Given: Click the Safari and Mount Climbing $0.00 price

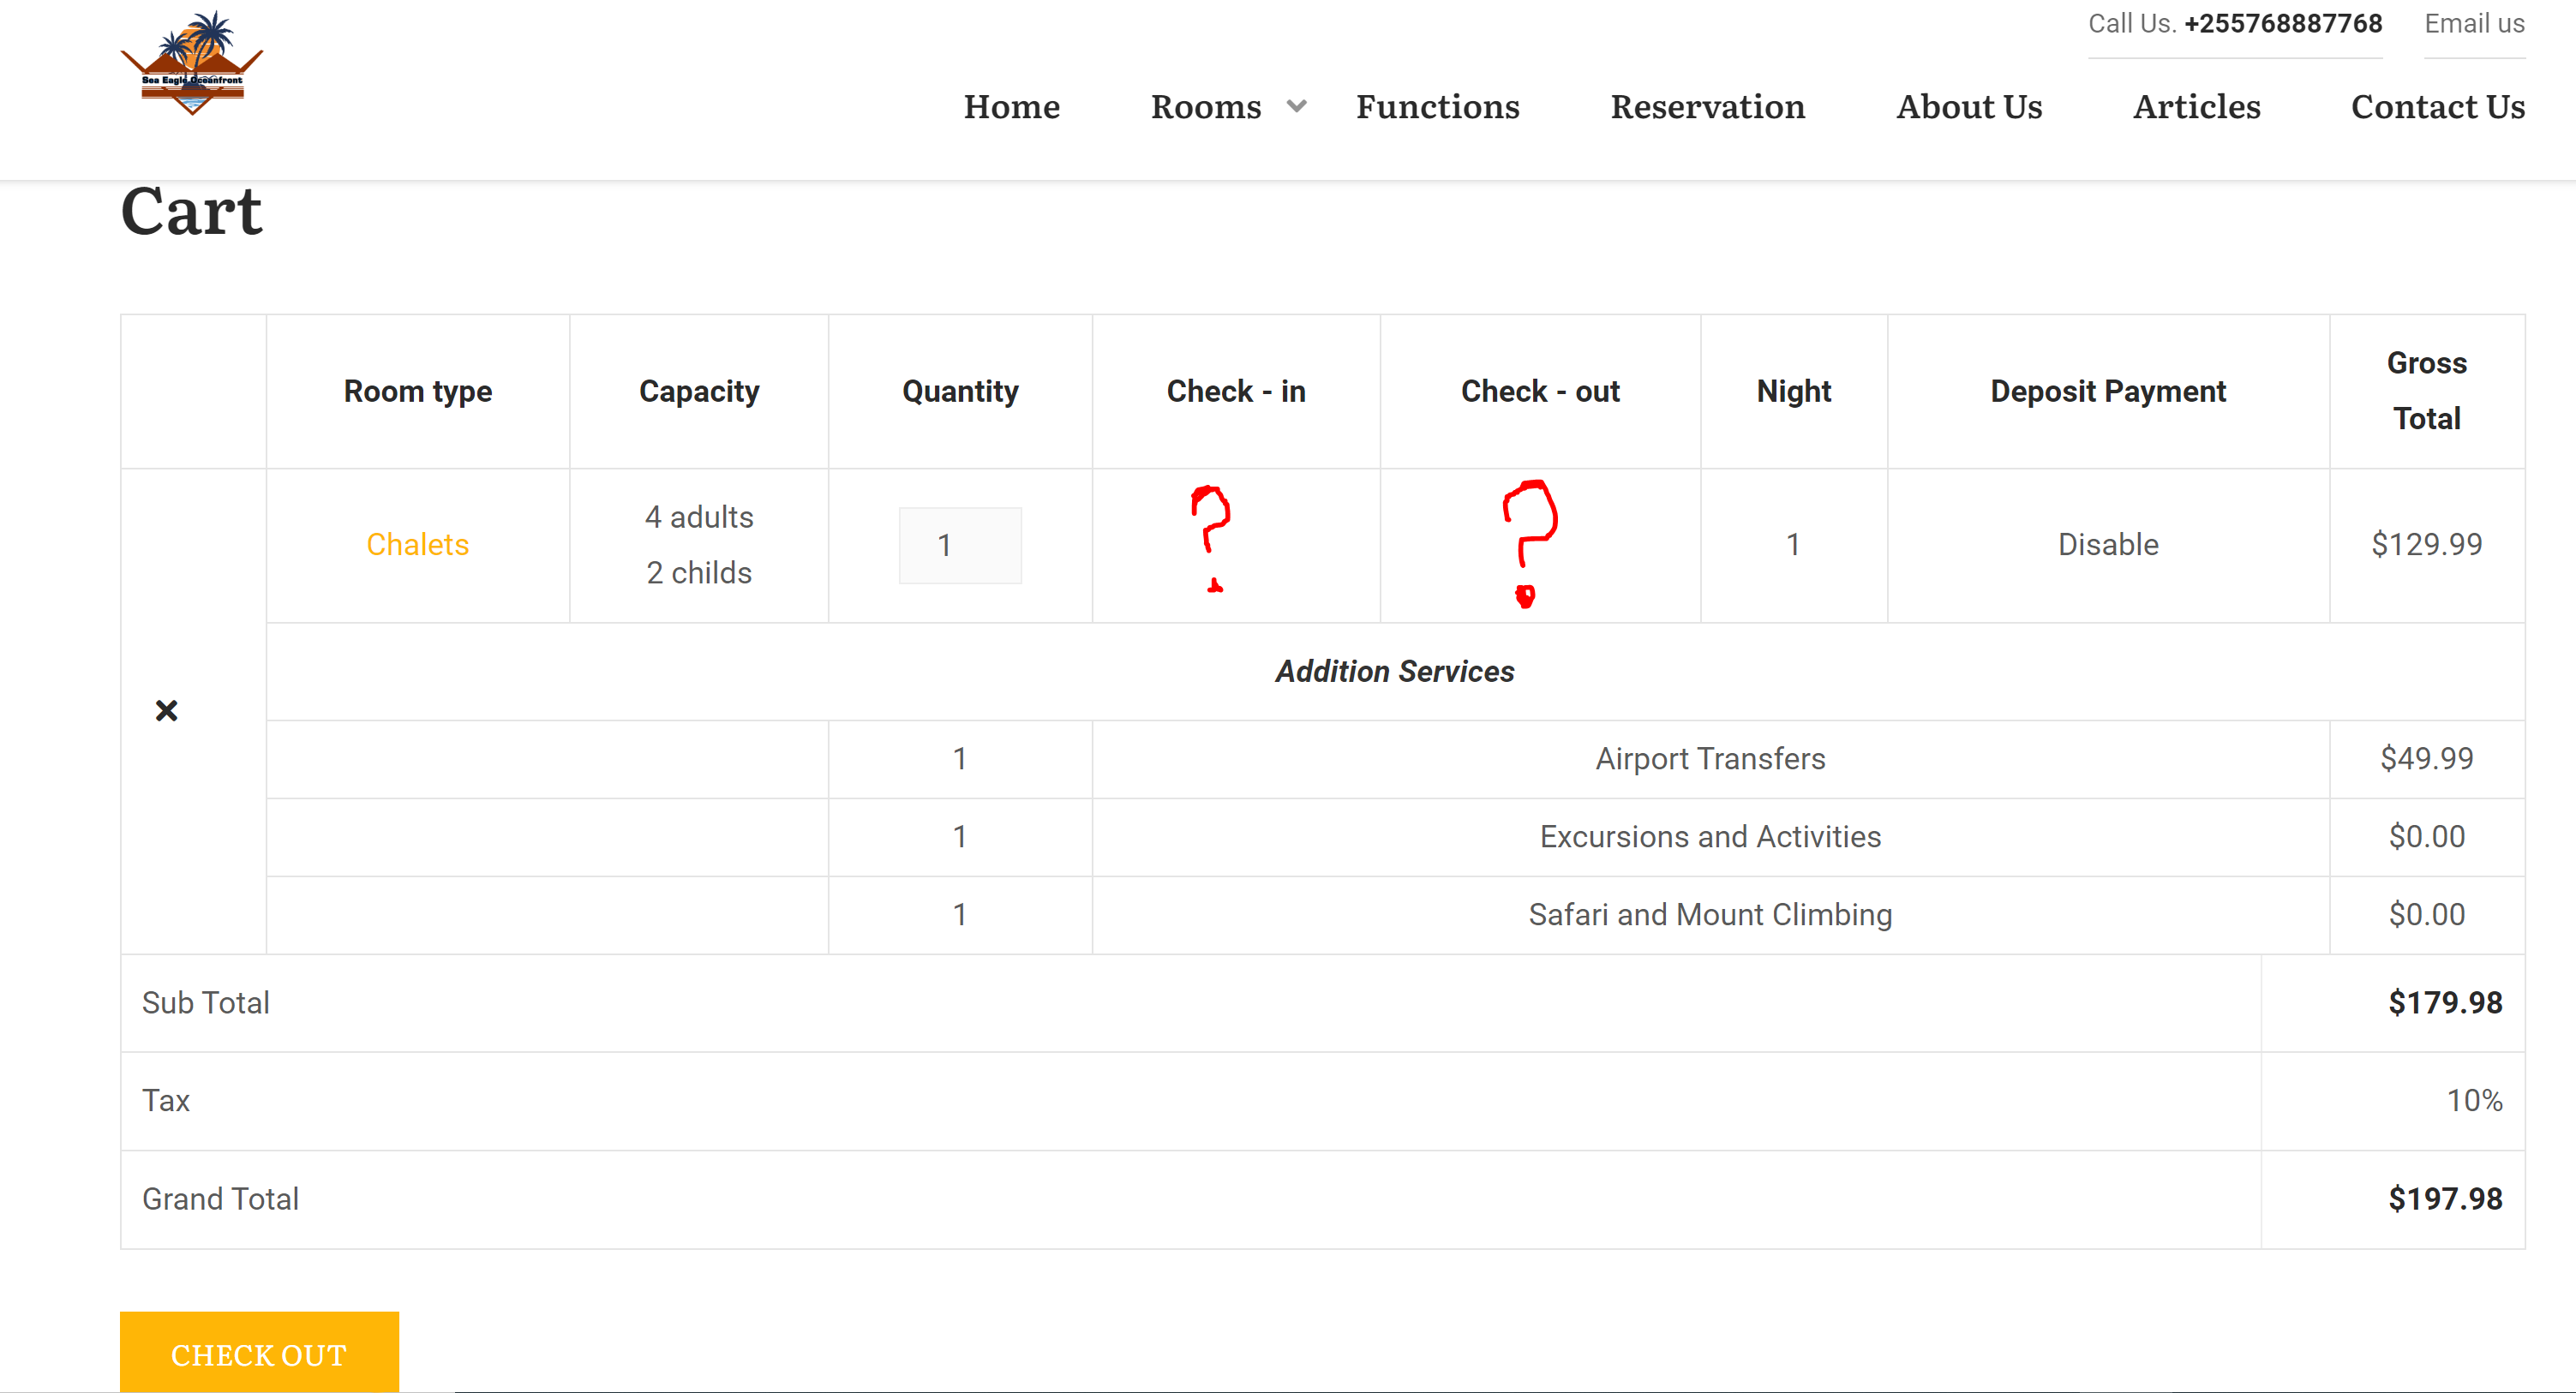Looking at the screenshot, I should click(x=2427, y=915).
